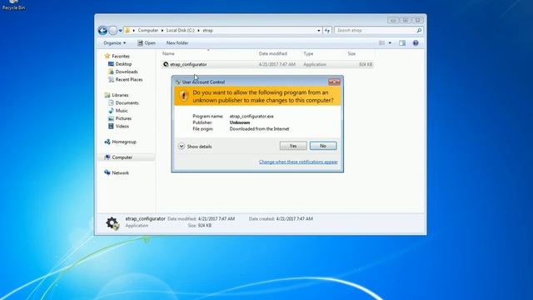The width and height of the screenshot is (533, 300).
Task: Toggle the preview pane icon
Action: (402, 42)
